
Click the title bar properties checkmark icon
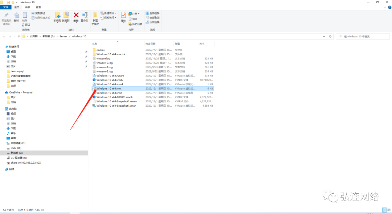pyautogui.click(x=8, y=2)
